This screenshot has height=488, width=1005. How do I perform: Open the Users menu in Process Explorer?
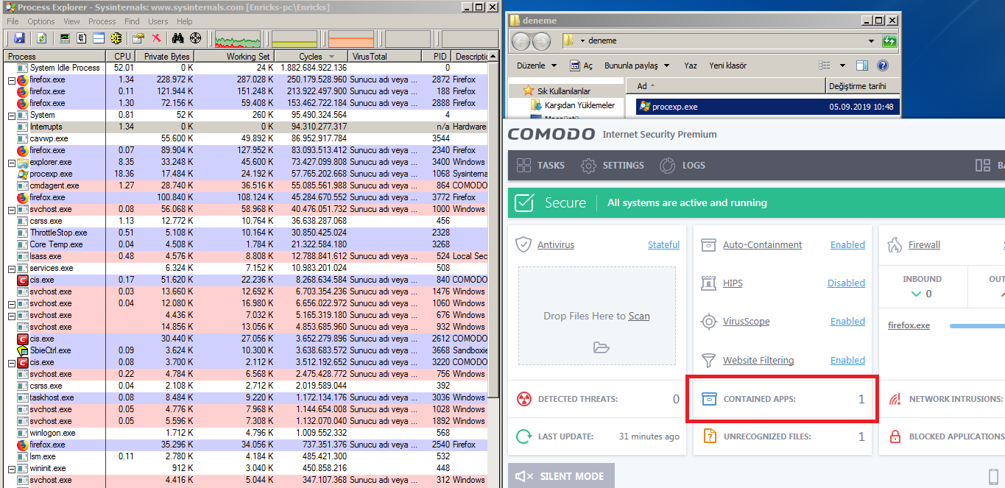click(x=158, y=21)
